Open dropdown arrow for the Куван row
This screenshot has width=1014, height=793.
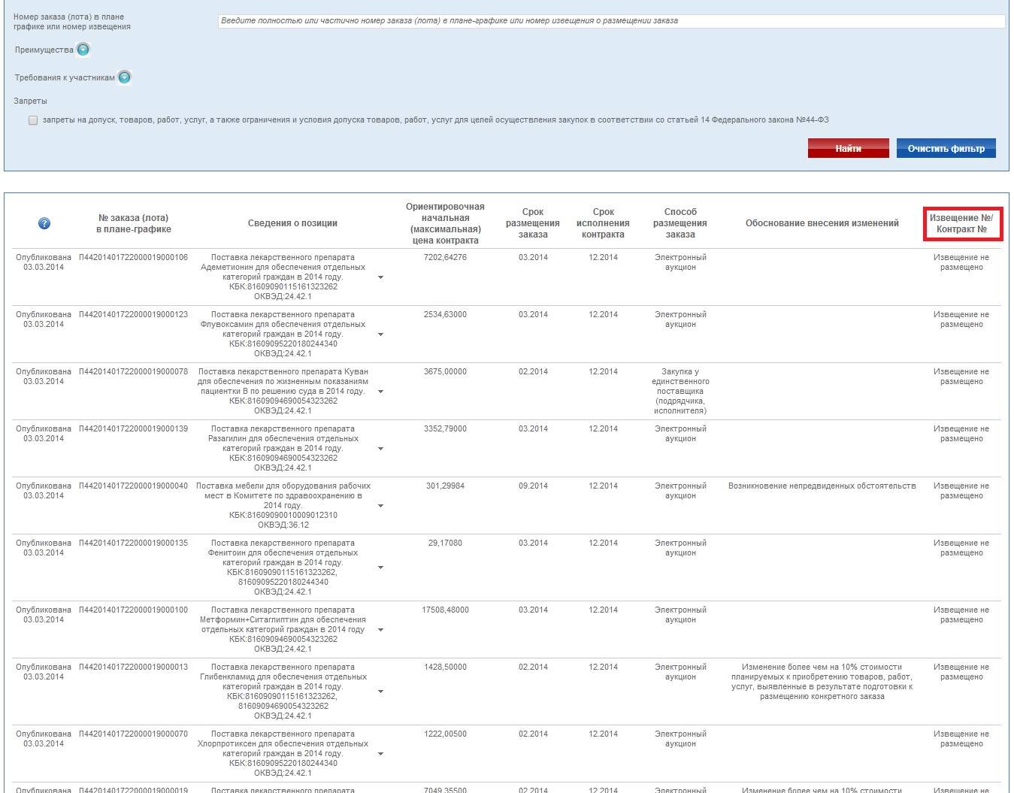(380, 392)
